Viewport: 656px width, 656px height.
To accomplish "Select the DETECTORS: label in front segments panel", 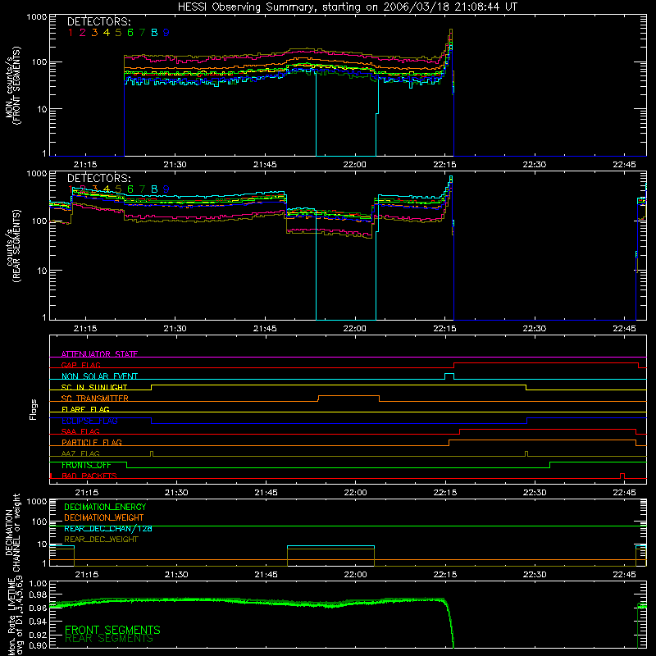I will (x=98, y=21).
